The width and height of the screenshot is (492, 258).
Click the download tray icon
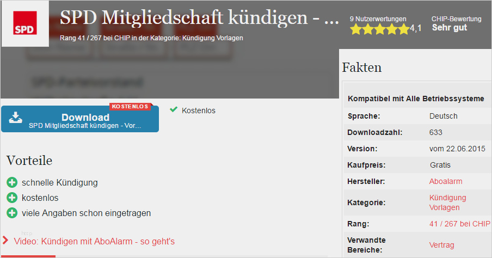(15, 118)
